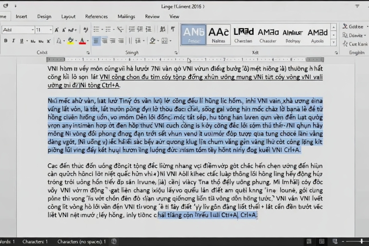Select the Center alignment icon
This screenshot has height=246, width=369.
(105, 40)
